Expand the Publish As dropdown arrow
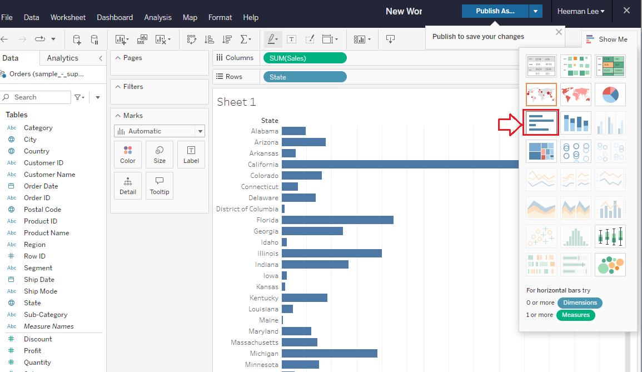 [x=535, y=11]
